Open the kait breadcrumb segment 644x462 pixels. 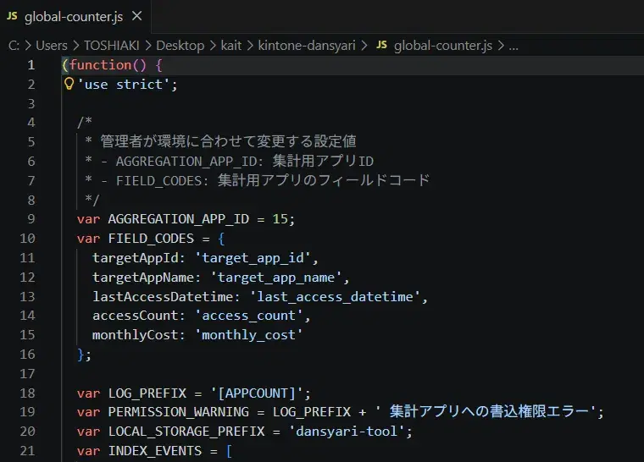(230, 45)
